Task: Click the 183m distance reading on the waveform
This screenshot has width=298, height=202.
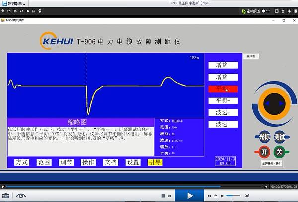Action: click(194, 58)
